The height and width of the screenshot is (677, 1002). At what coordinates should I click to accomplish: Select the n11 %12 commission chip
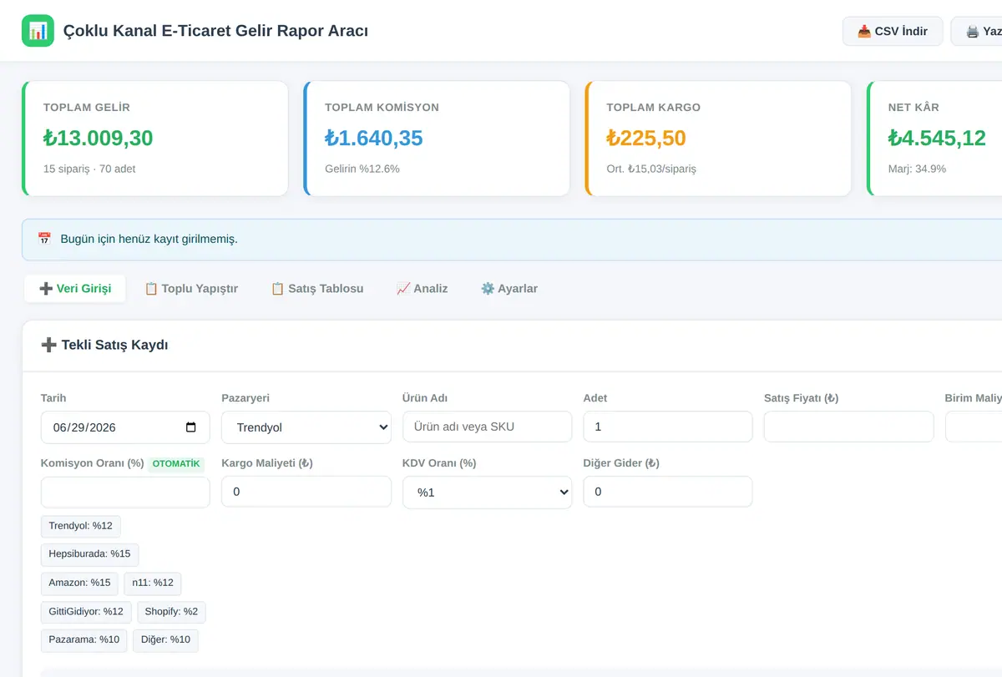[153, 583]
